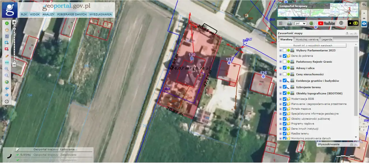Enable the Ceny nieruchomości layer checkbox

click(x=285, y=74)
